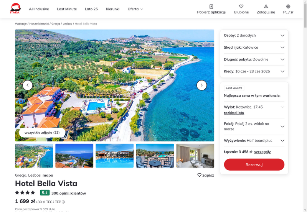307x212 pixels.
Task: Click the TFG i TFP info icon
Action: tap(63, 202)
